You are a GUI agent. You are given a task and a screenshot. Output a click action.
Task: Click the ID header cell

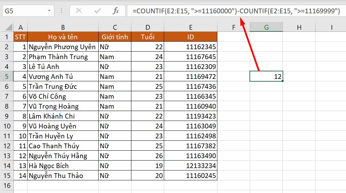tap(191, 37)
